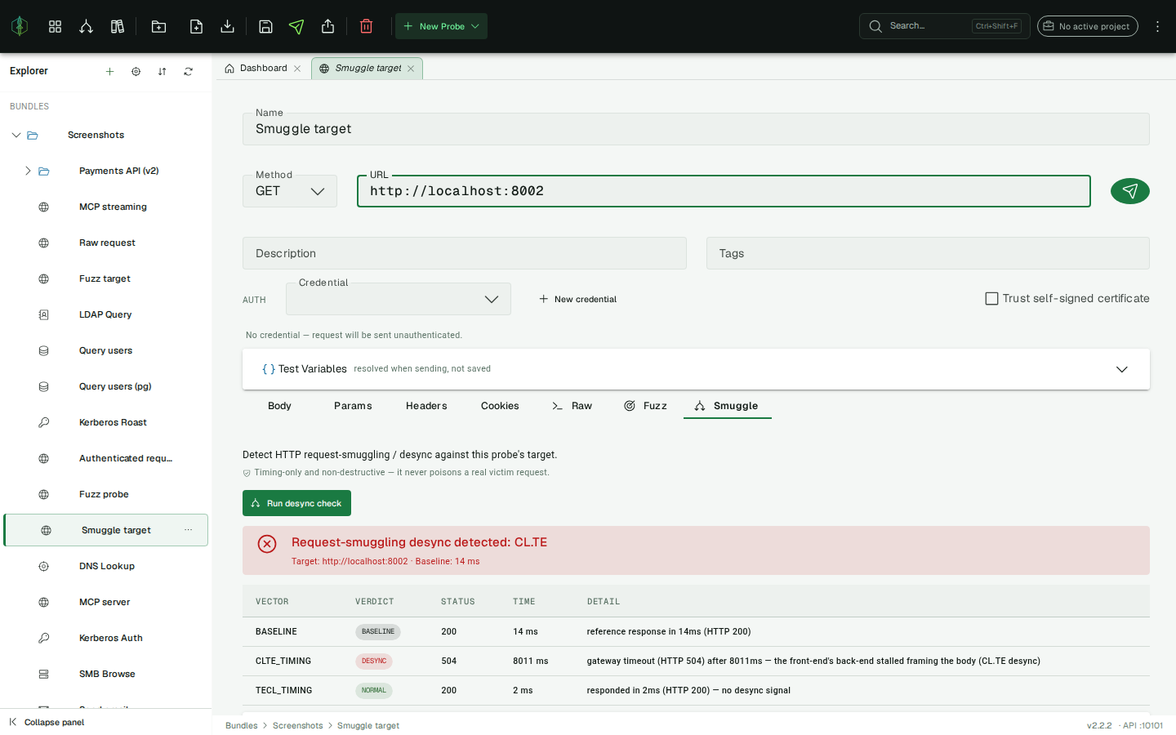The image size is (1176, 735).
Task: Open the library books icon in toolbar
Action: tap(118, 26)
